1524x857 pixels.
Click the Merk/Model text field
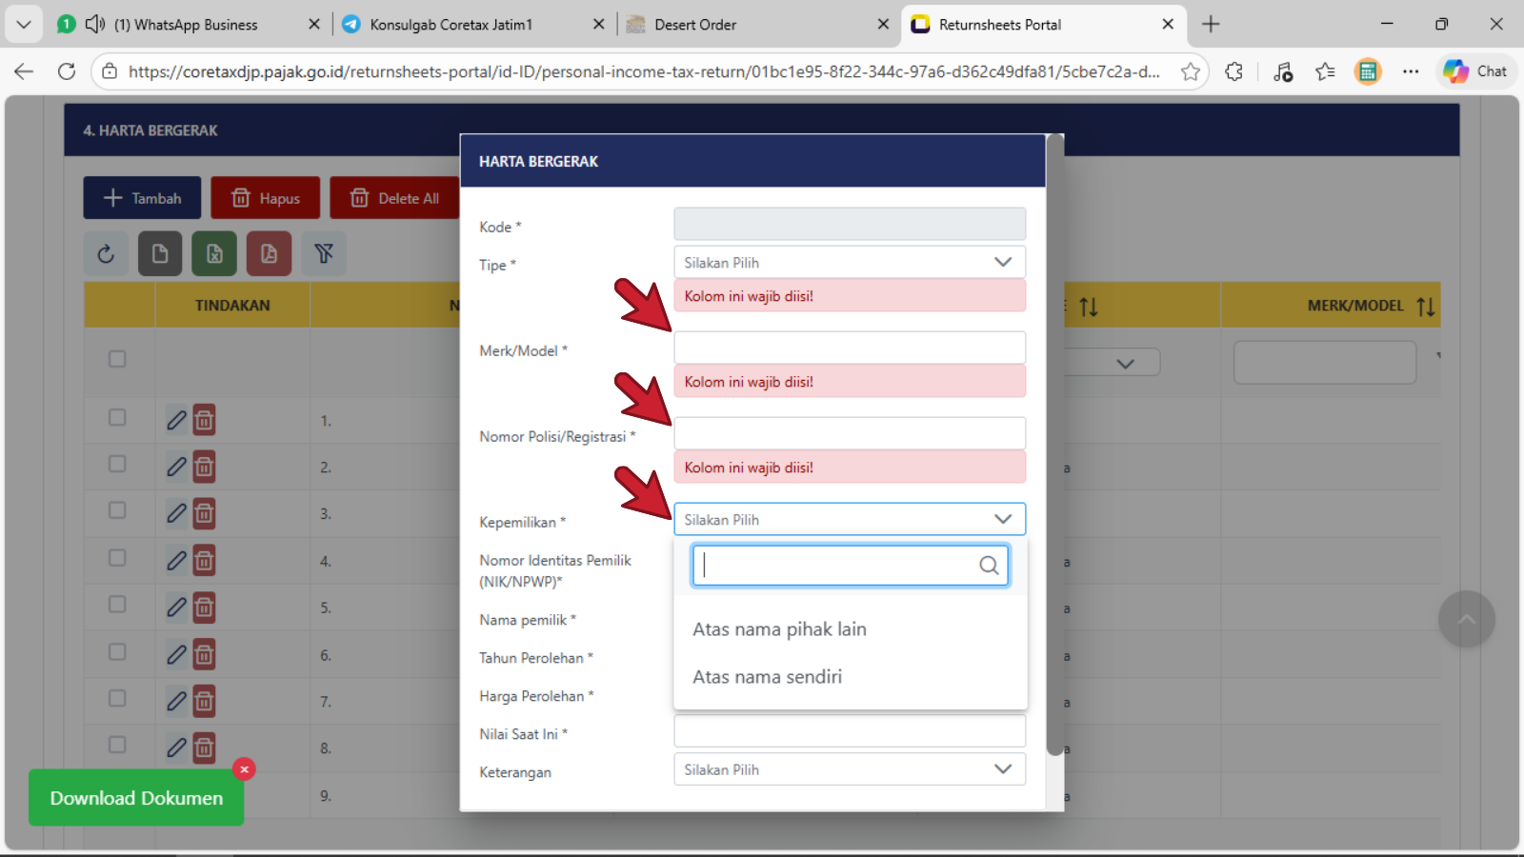pyautogui.click(x=849, y=348)
